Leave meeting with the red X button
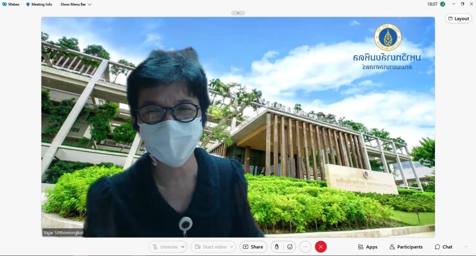Image resolution: width=476 pixels, height=256 pixels. [321, 247]
